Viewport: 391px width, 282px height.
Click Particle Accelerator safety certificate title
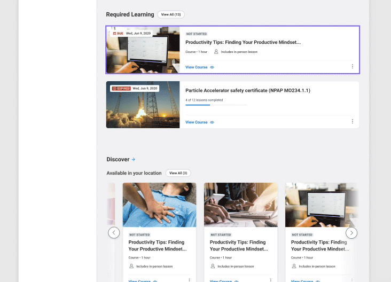tap(248, 90)
